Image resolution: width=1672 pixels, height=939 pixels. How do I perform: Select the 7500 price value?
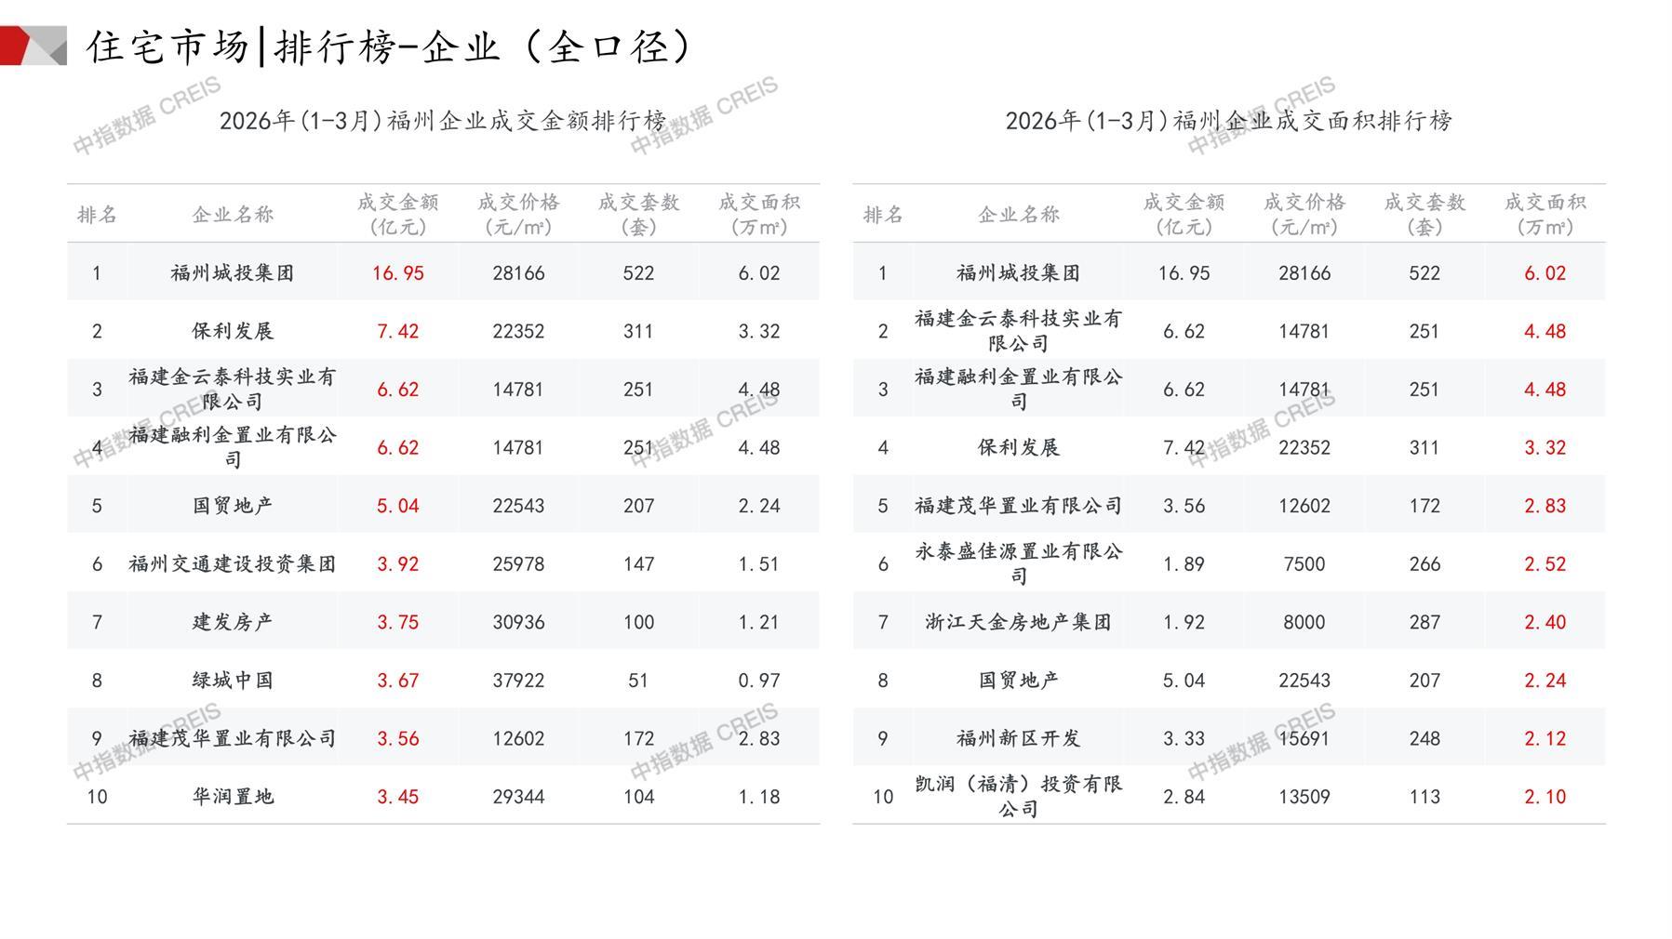pyautogui.click(x=1304, y=564)
